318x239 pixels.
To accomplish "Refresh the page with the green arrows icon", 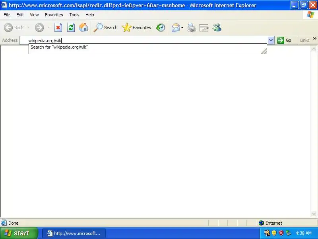I will click(x=71, y=27).
